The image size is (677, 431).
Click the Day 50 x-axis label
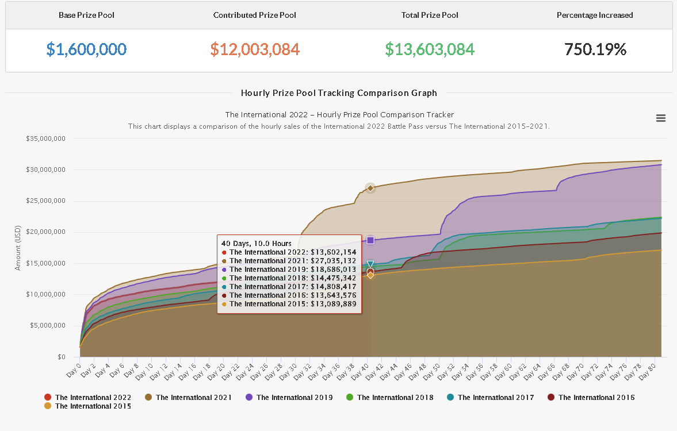432,371
